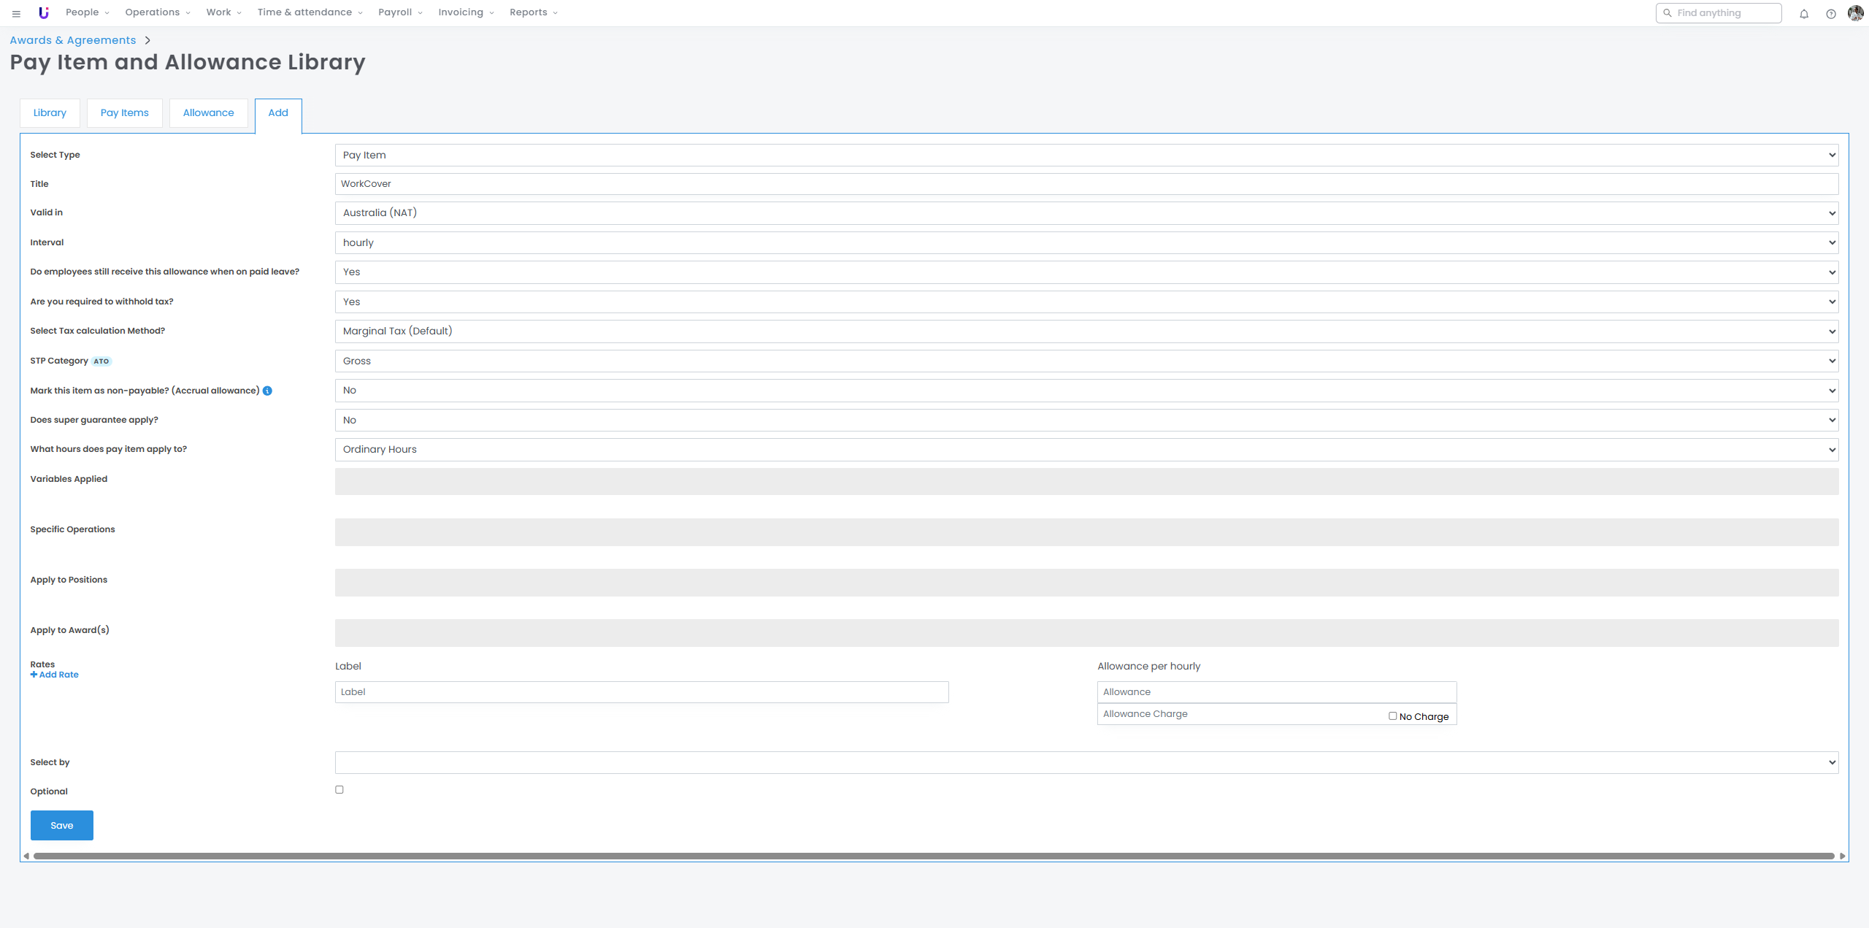Tick the No Charge checkbox
The image size is (1869, 928).
[x=1392, y=716]
